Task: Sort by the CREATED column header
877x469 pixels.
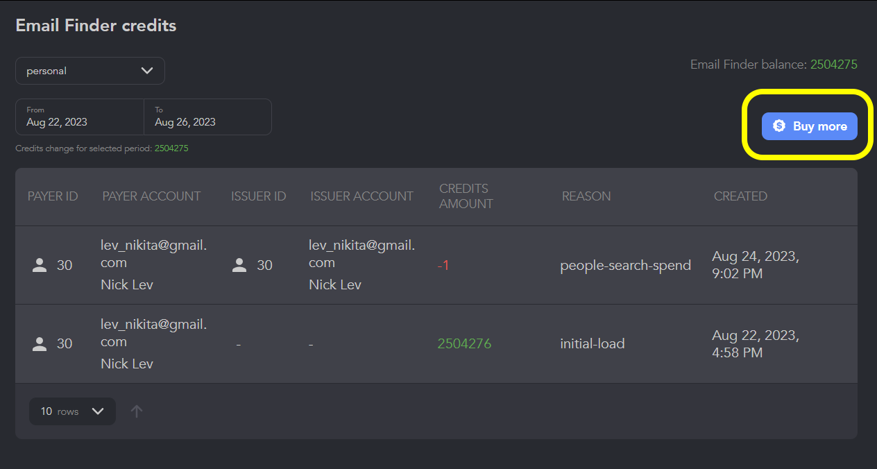Action: point(740,196)
